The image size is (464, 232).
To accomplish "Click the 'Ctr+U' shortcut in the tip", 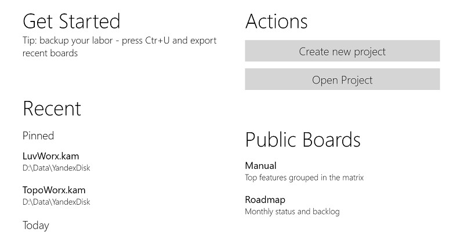I will [157, 41].
